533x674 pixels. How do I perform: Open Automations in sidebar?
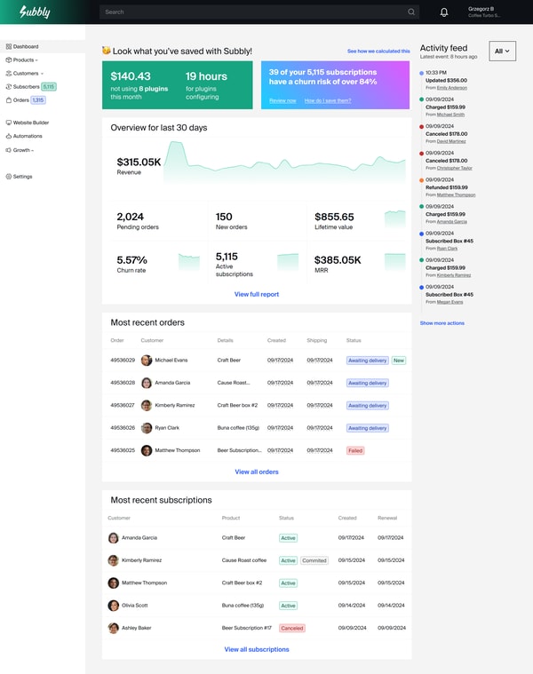tap(28, 136)
